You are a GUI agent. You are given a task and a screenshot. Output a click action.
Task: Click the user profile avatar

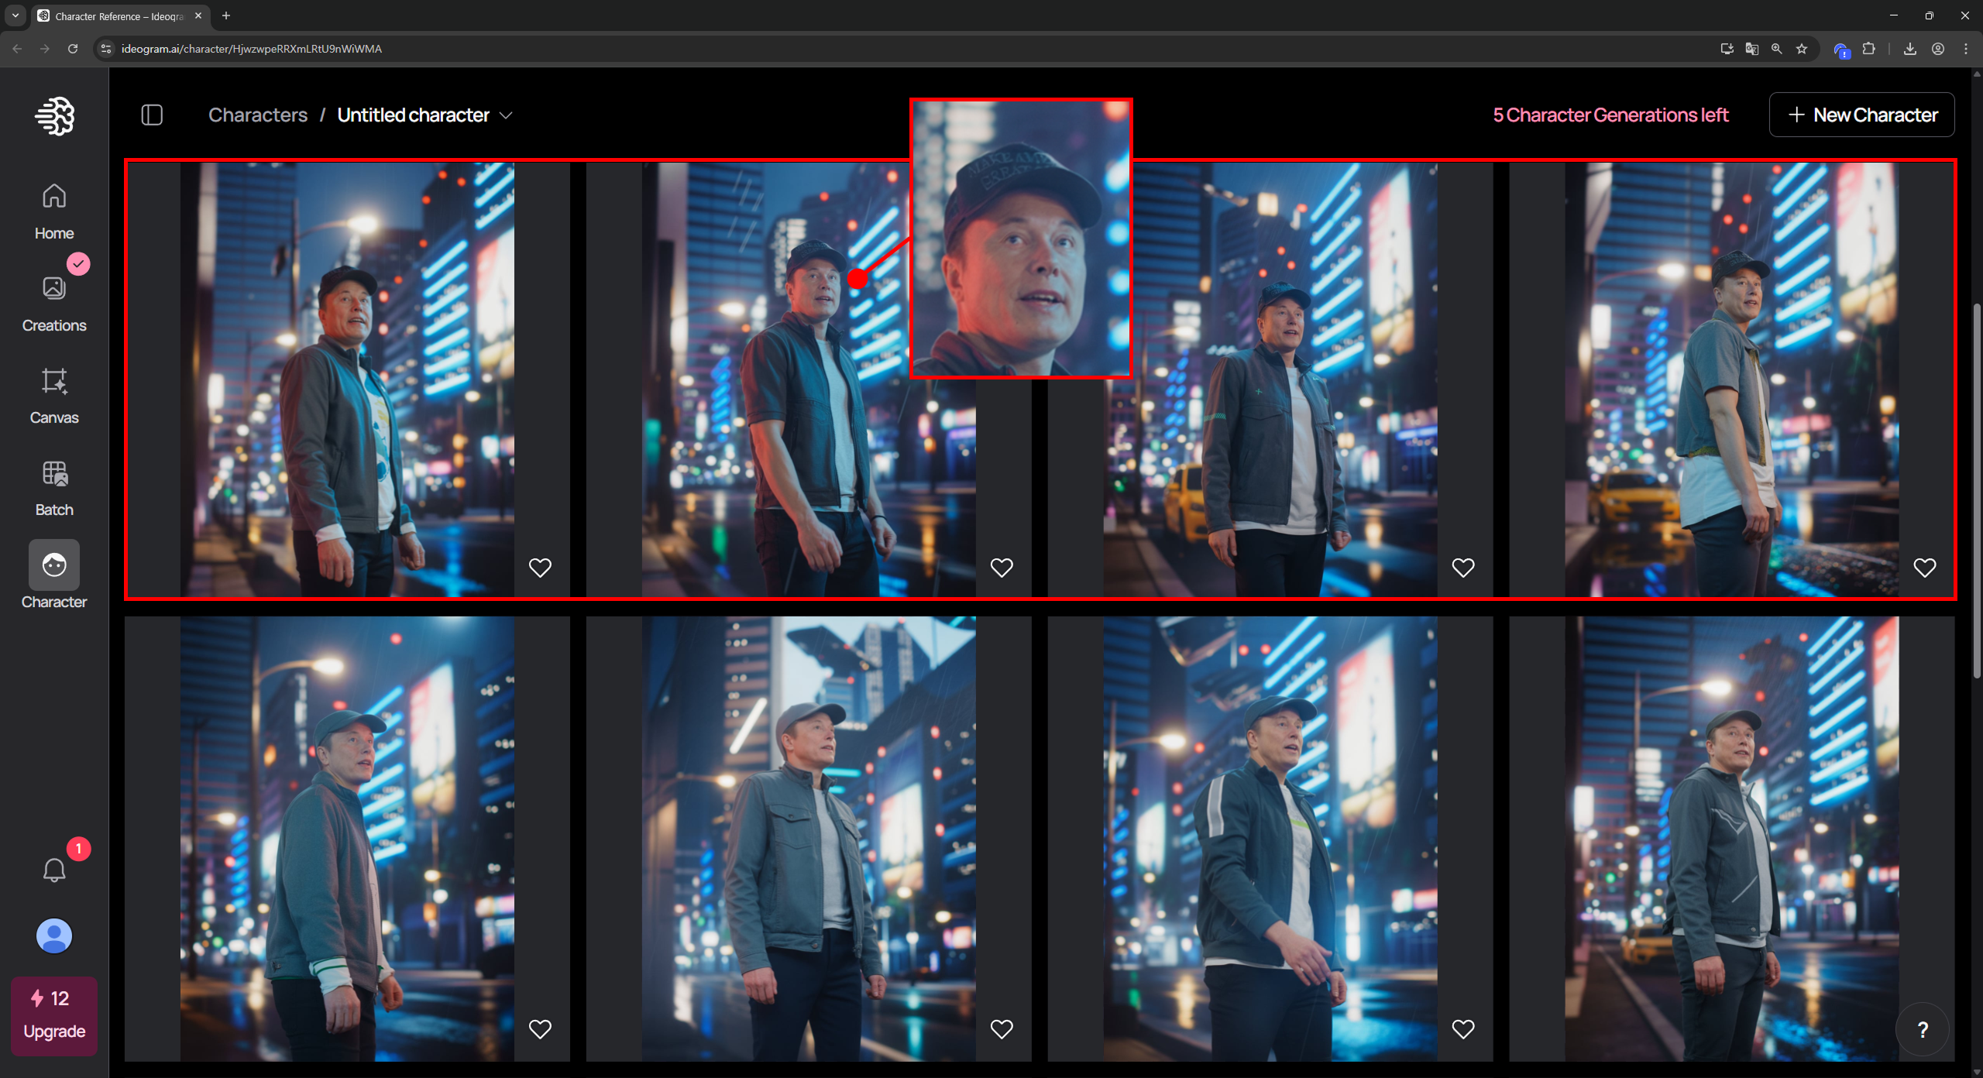54,936
